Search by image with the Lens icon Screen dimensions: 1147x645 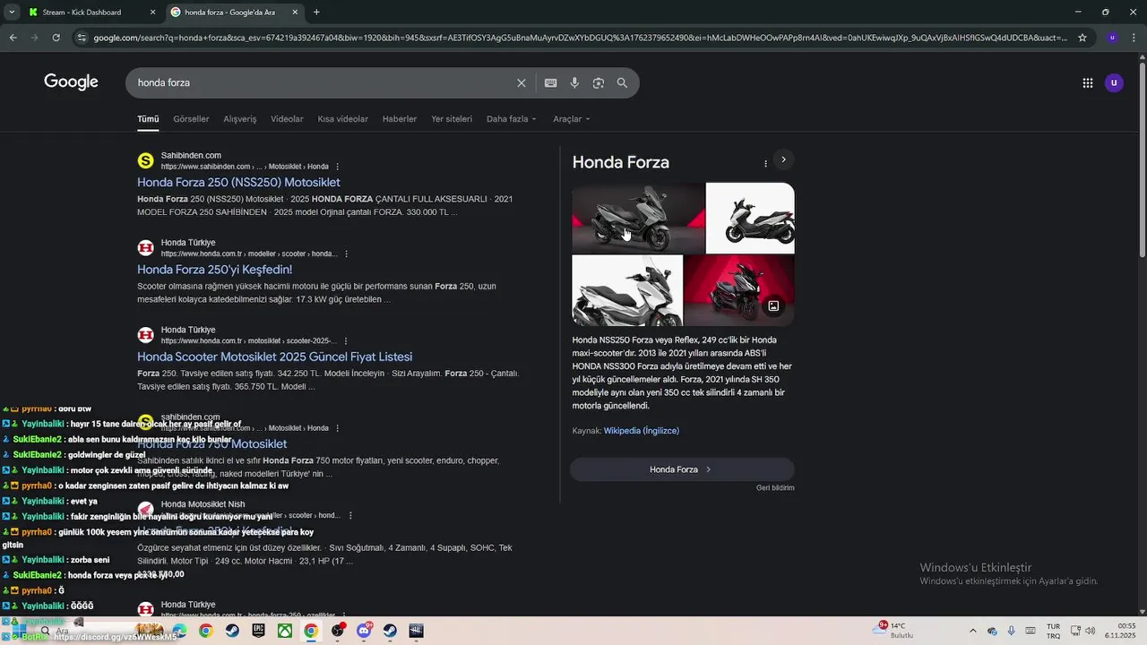click(x=599, y=82)
